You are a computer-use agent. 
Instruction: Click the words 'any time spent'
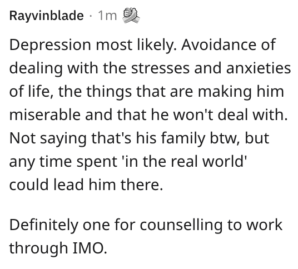coord(63,162)
